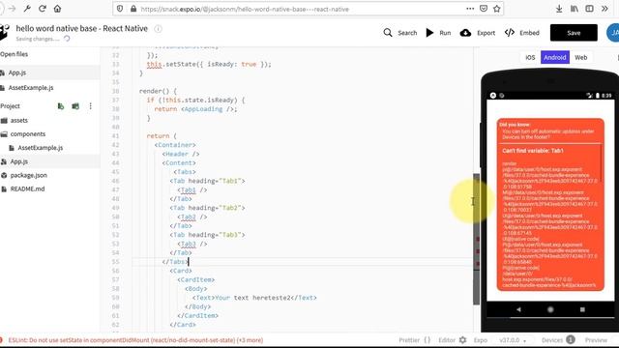619x348 pixels.
Task: Tap the Android home button on the emulator
Action: click(x=550, y=309)
